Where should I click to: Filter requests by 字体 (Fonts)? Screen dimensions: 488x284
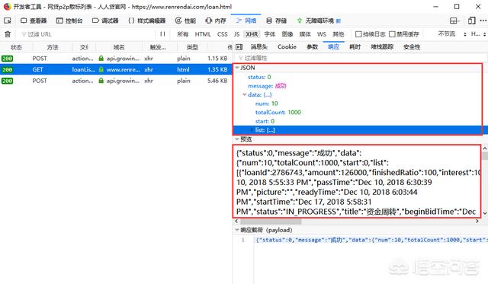point(270,34)
